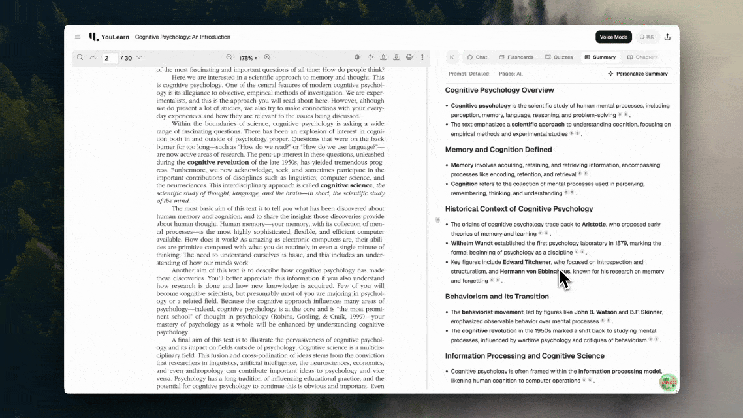Select the Summary tab
The image size is (743, 418).
[x=600, y=57]
